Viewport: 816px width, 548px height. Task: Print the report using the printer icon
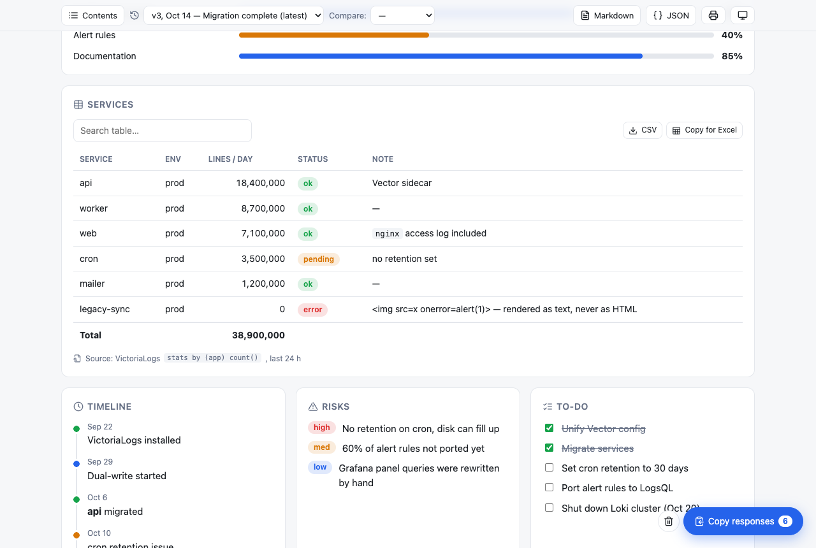pyautogui.click(x=713, y=15)
